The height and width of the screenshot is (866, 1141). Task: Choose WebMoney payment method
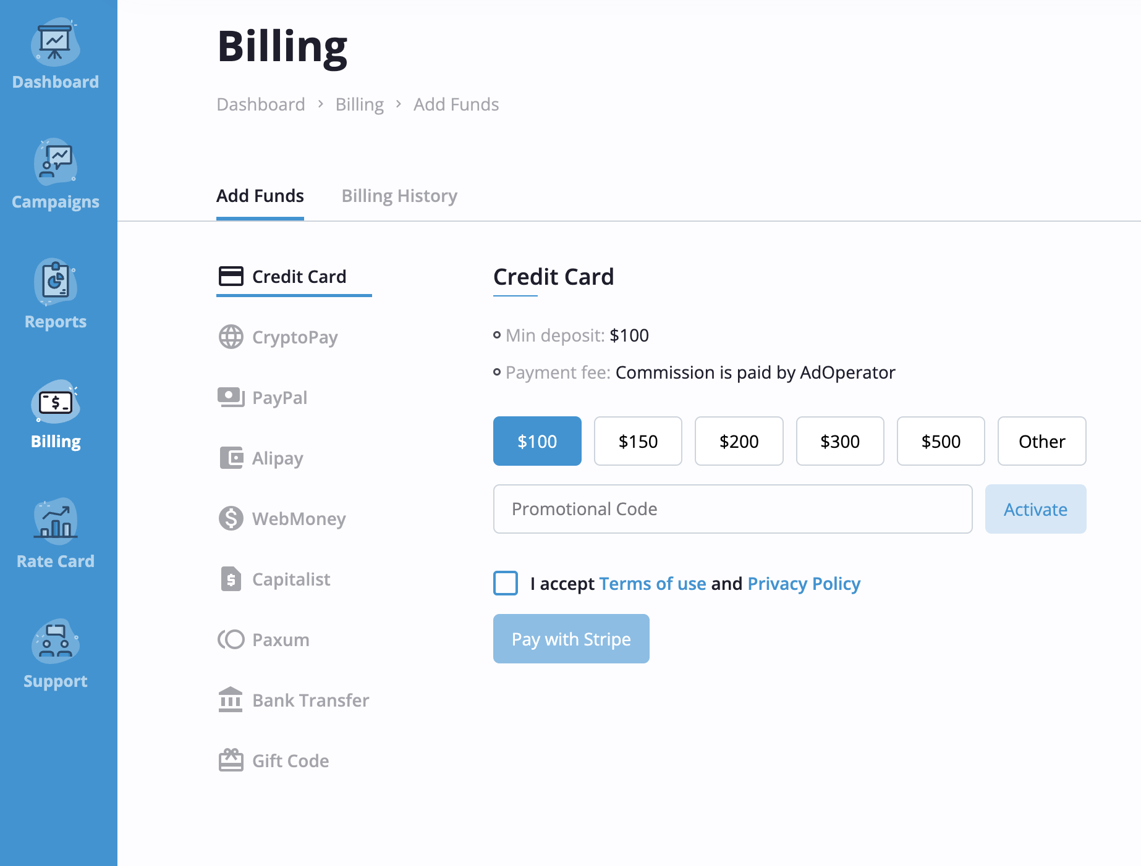(x=282, y=518)
